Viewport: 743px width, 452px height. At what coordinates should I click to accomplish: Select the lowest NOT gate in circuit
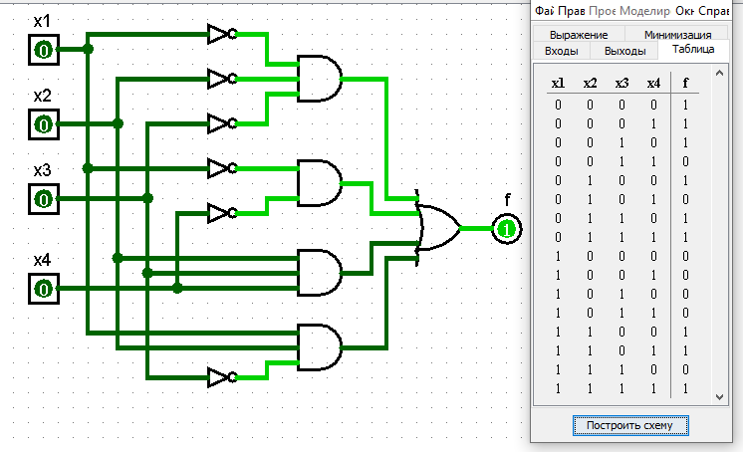[x=219, y=377]
